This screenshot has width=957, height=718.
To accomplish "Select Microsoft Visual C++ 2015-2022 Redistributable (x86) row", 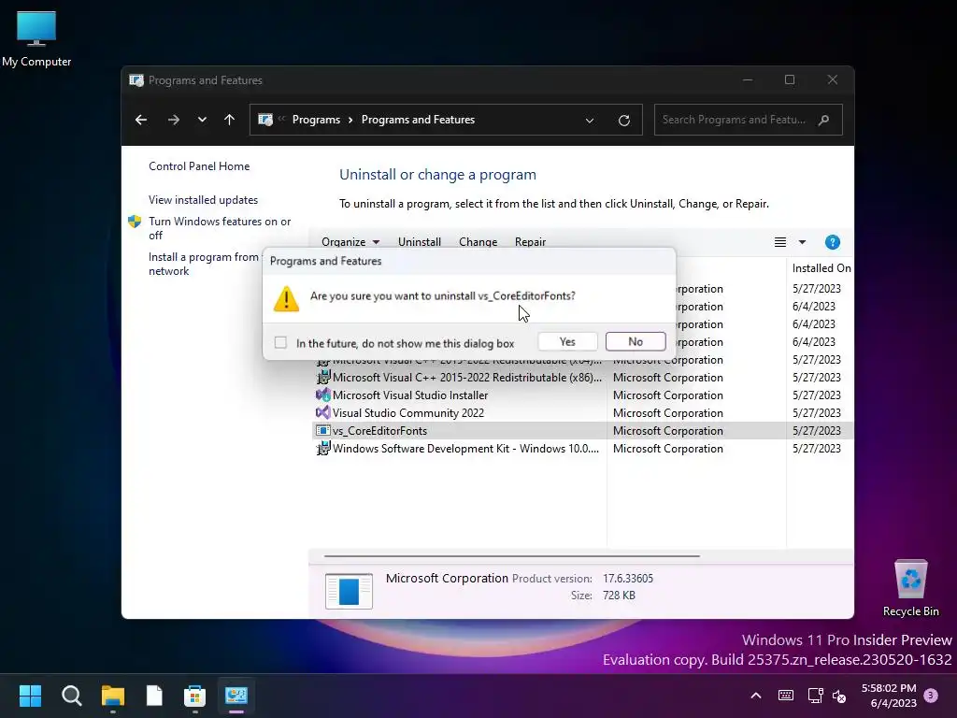I will 582,378.
